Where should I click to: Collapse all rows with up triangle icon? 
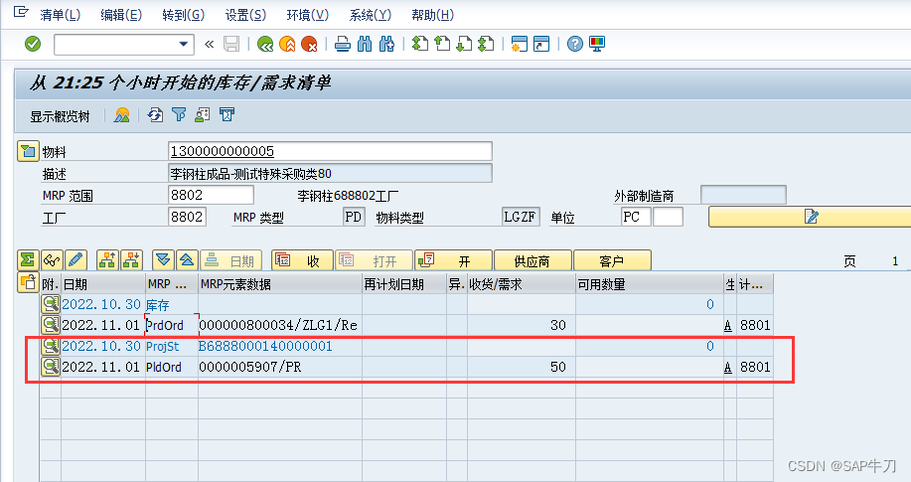187,260
